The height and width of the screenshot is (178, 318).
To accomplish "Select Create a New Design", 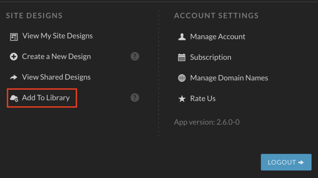I will 56,56.
